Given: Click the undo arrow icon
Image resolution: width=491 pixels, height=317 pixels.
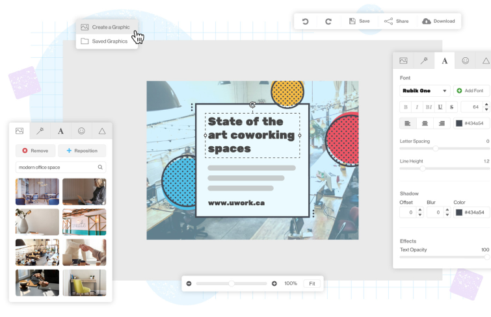Looking at the screenshot, I should pyautogui.click(x=305, y=21).
